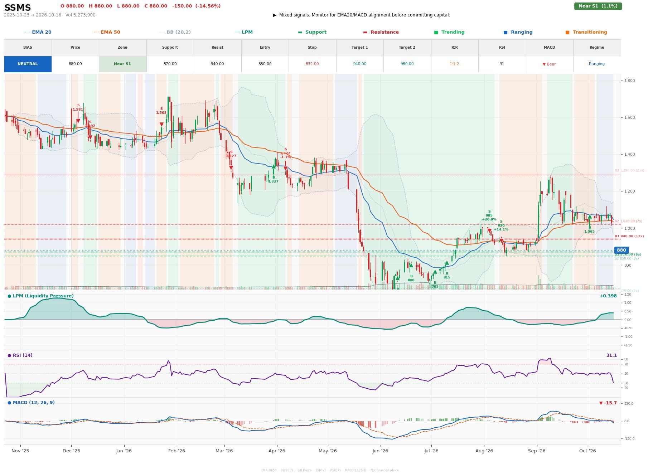Screen dimensions: 648x476
Task: Click the blue NEUTRAL bias cell
Action: [28, 64]
